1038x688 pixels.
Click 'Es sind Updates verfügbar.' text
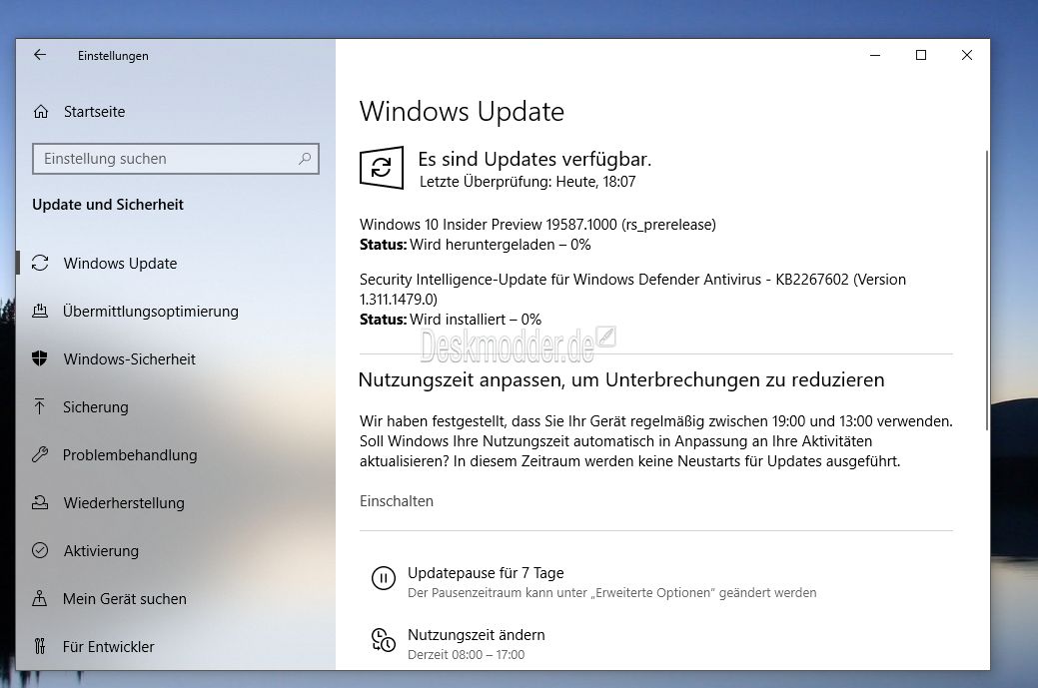pyautogui.click(x=534, y=160)
